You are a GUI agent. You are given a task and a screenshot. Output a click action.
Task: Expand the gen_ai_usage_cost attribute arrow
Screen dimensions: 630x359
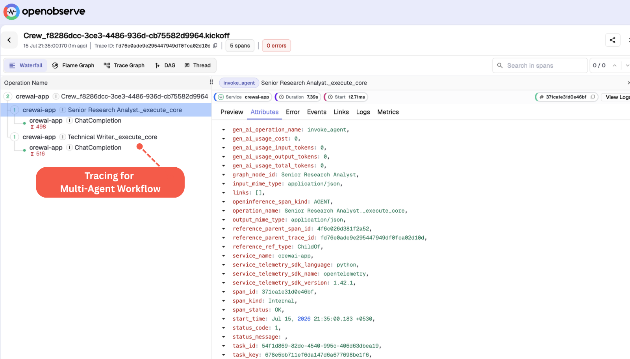pos(224,139)
